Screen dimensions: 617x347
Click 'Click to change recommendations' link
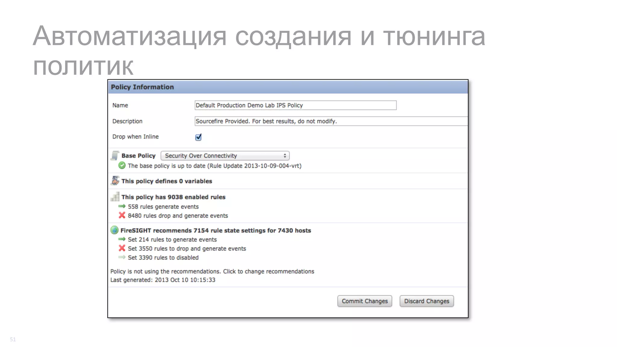(268, 271)
